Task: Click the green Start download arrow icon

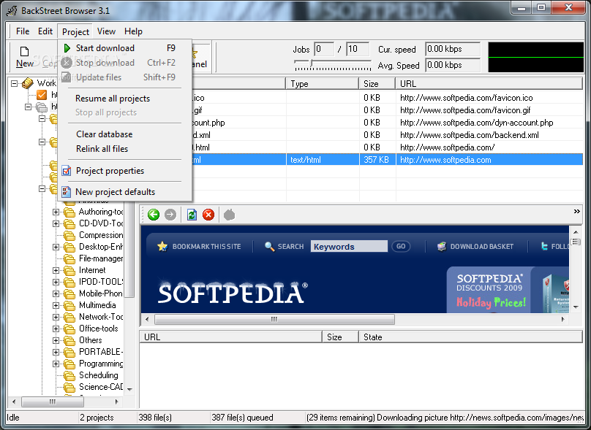Action: 67,48
